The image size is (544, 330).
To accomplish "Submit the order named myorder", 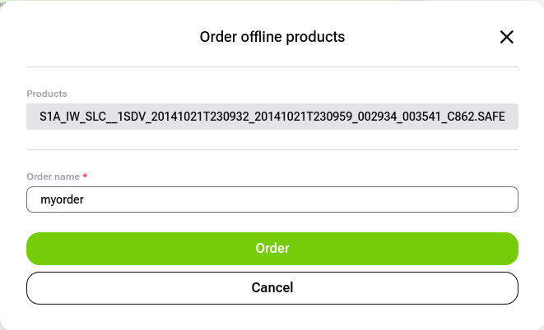I will coord(272,248).
